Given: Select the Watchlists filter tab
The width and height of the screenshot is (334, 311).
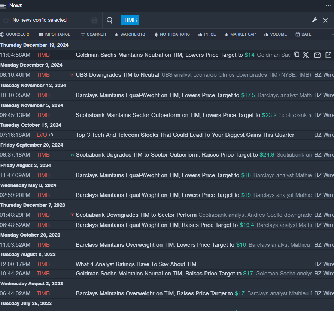Looking at the screenshot, I should point(130,34).
